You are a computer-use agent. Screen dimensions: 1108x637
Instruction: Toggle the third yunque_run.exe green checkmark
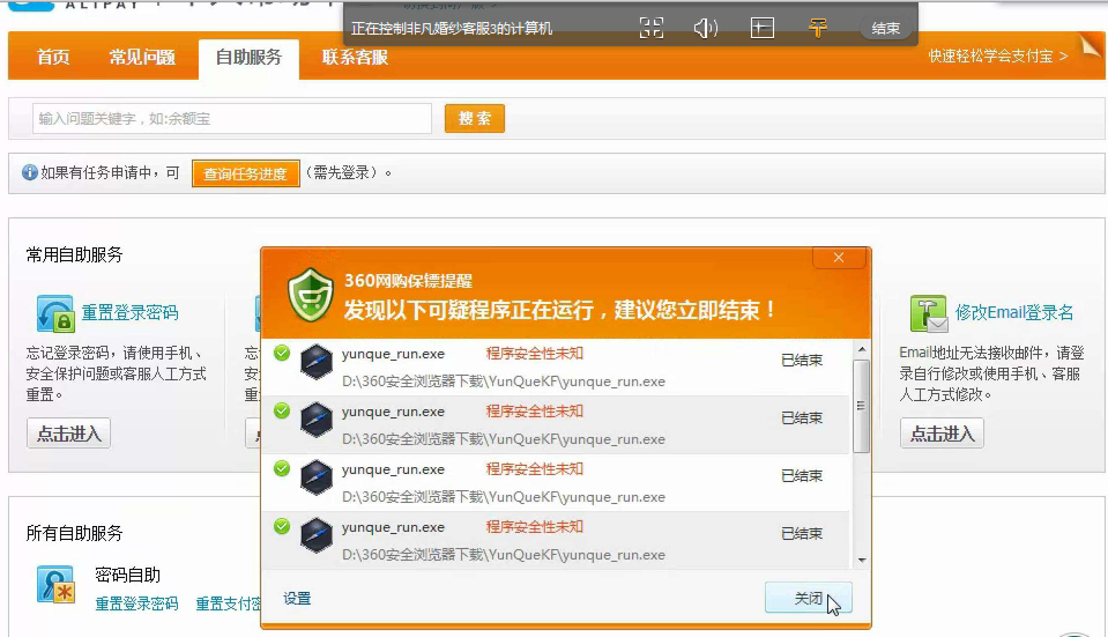(282, 468)
